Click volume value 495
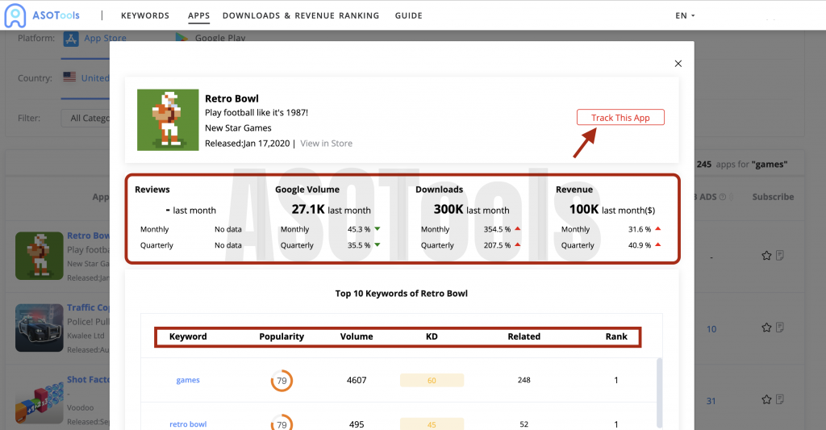The image size is (826, 430). 357,424
